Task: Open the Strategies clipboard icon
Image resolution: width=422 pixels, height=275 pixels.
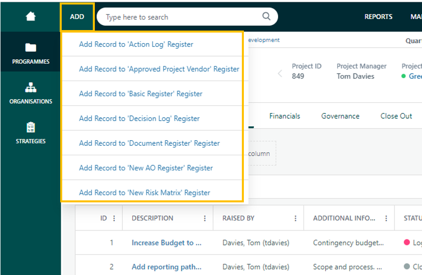Action: pyautogui.click(x=31, y=127)
